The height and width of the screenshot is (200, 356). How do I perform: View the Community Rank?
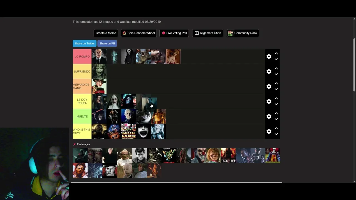click(x=243, y=33)
